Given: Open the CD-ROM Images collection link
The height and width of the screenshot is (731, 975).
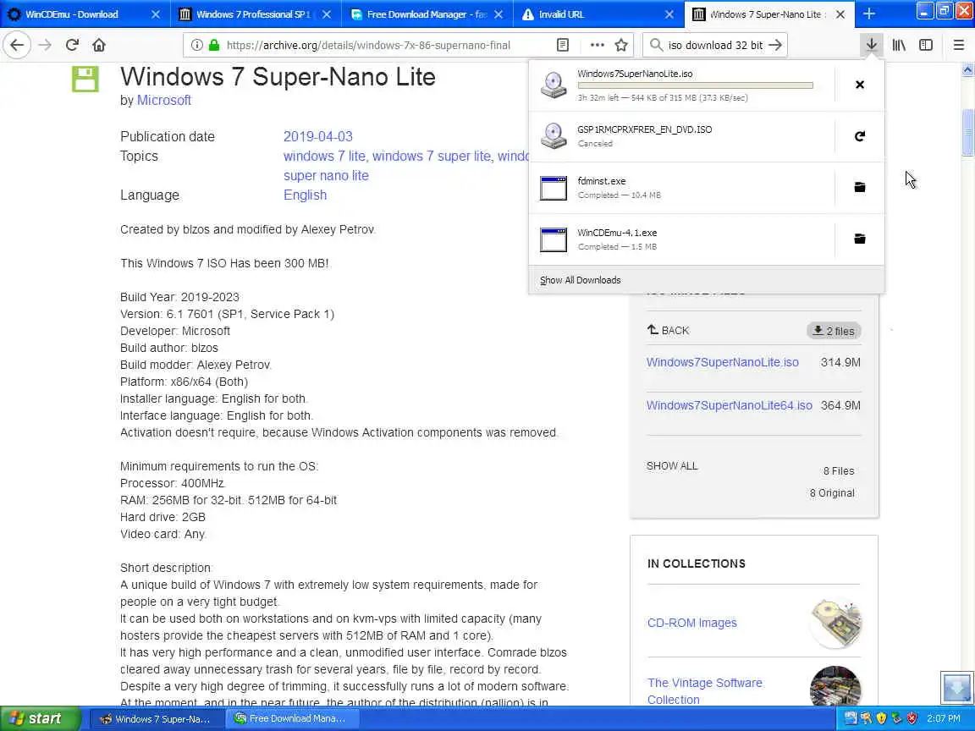Looking at the screenshot, I should tap(692, 623).
